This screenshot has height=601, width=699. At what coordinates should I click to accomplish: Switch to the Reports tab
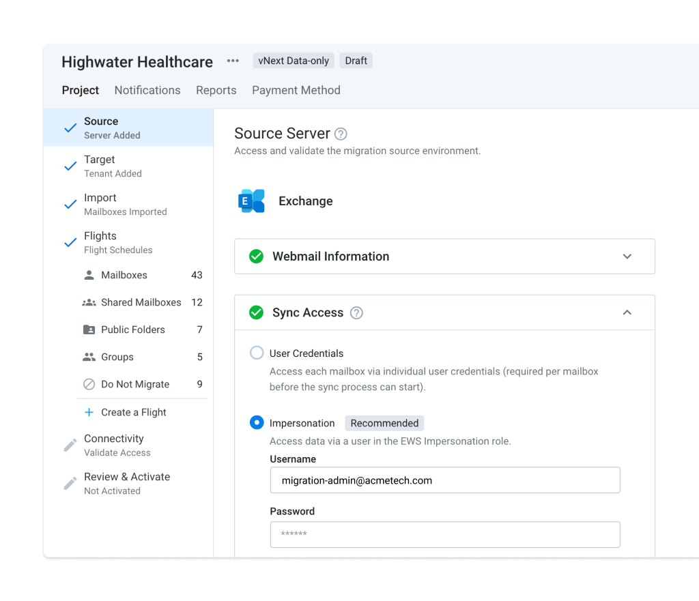click(216, 90)
